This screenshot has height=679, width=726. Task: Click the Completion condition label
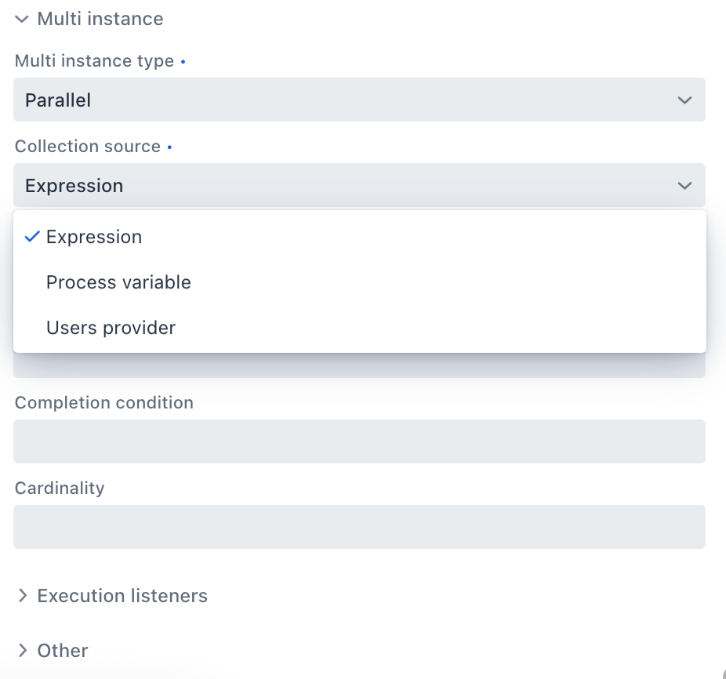tap(103, 402)
